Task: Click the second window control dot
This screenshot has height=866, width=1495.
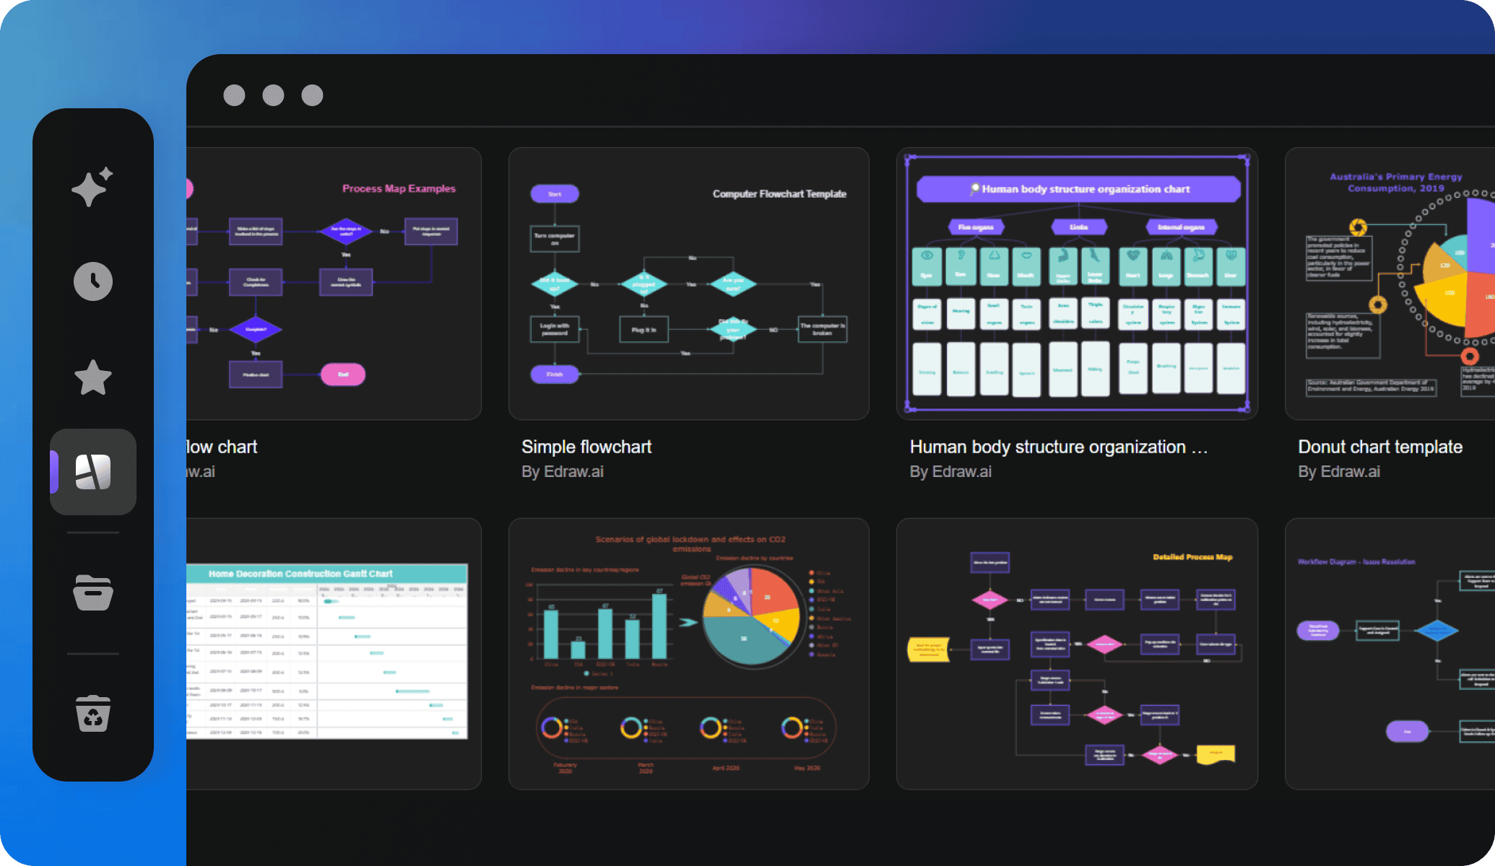Action: (x=273, y=95)
